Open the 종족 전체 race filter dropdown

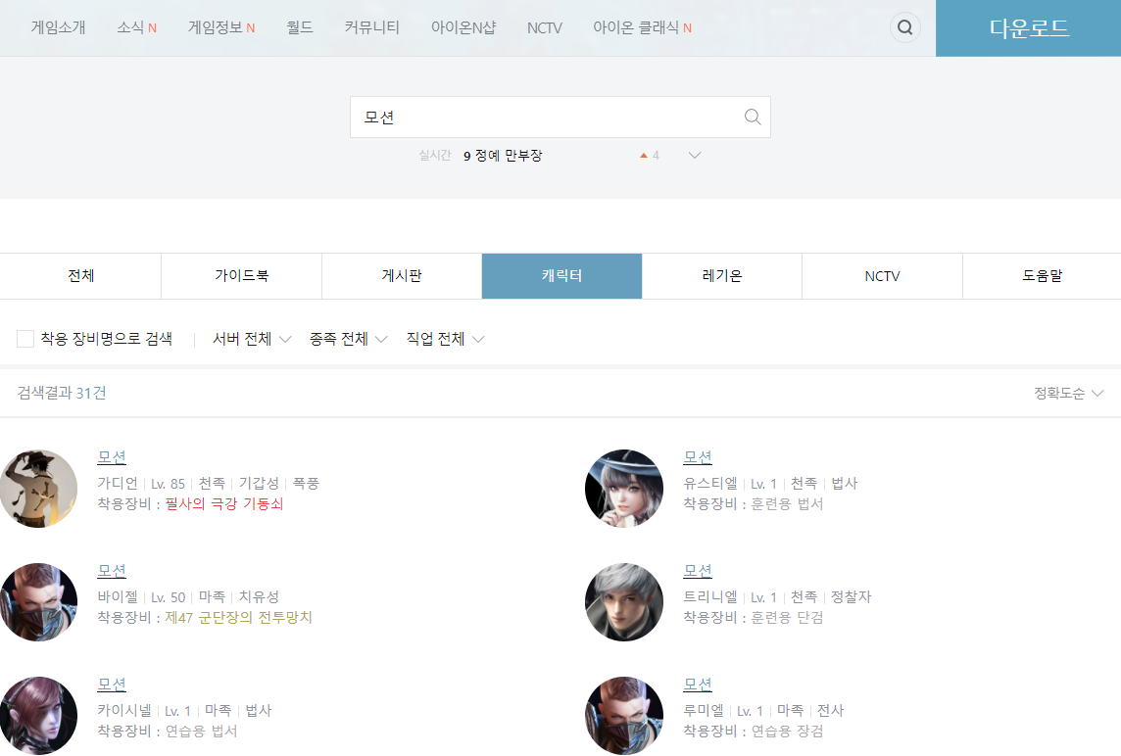348,338
